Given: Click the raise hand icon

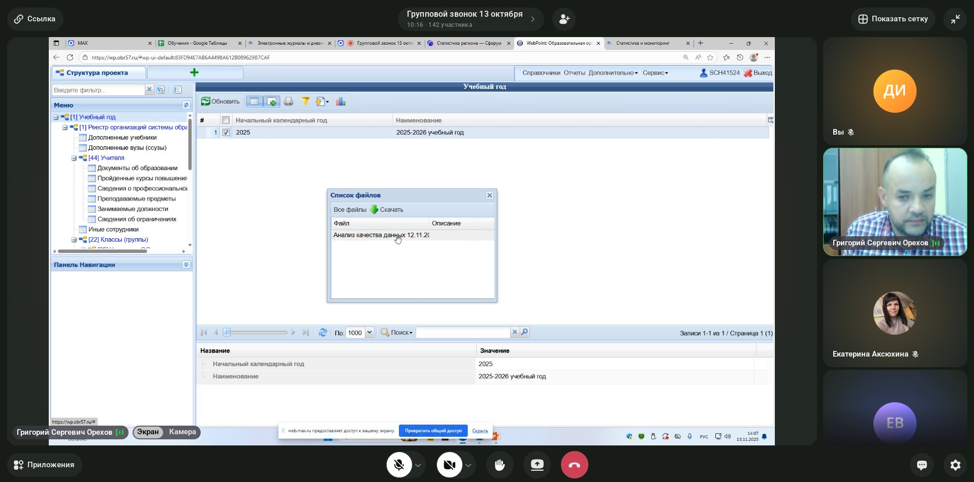Looking at the screenshot, I should tap(499, 465).
